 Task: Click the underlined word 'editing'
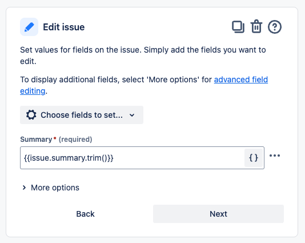tap(33, 91)
